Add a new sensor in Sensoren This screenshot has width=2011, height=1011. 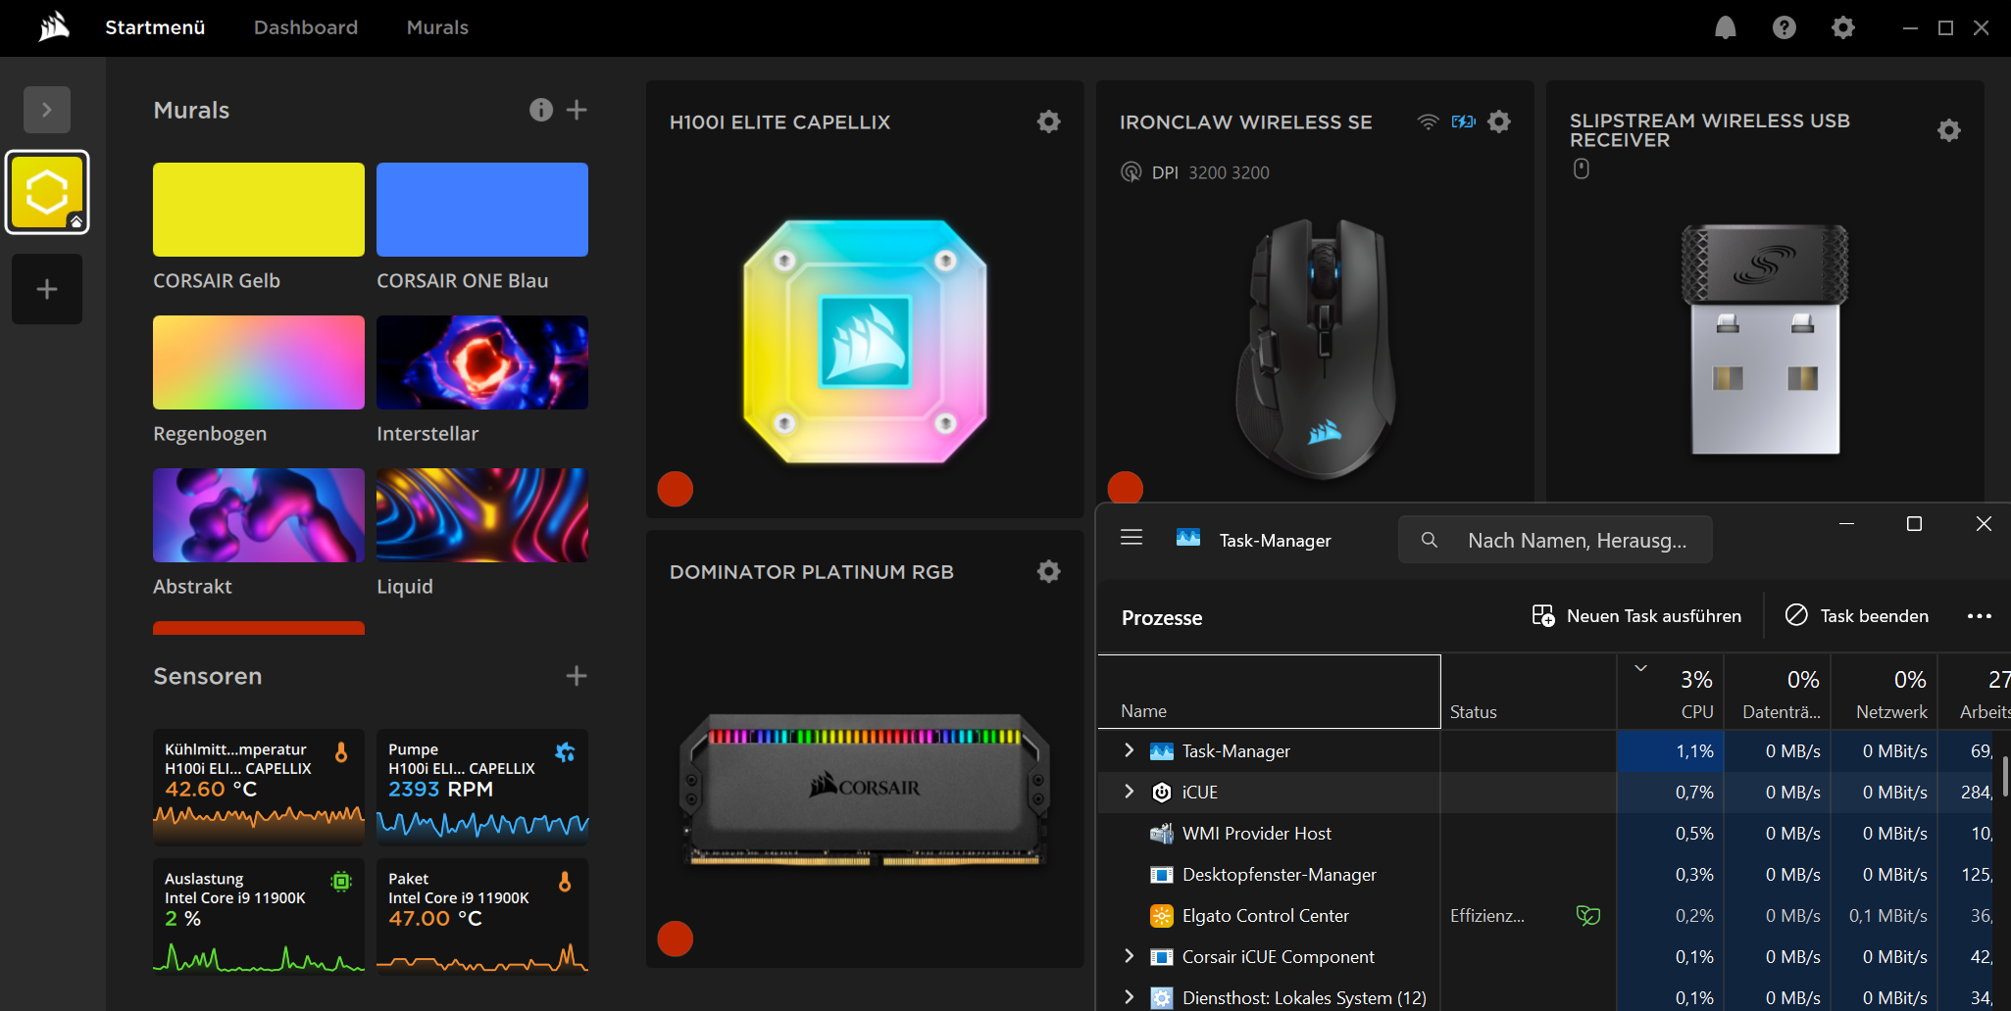coord(577,676)
